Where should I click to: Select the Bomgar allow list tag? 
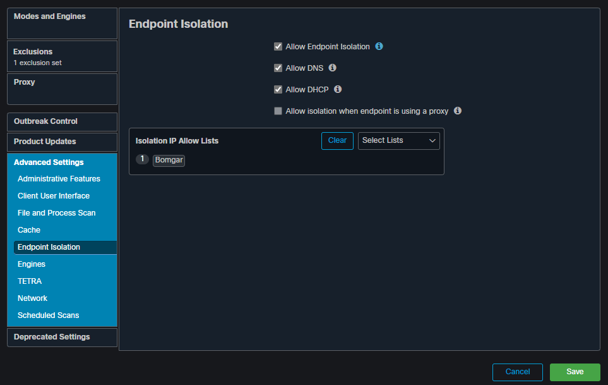coord(169,160)
